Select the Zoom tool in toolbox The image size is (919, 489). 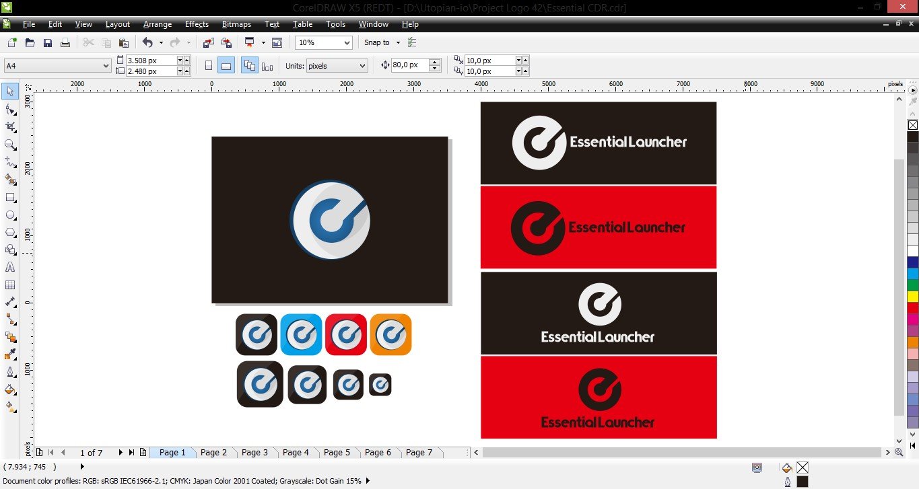(x=10, y=145)
